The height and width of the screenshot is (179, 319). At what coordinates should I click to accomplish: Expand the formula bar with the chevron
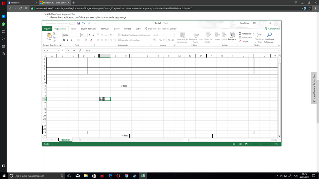tap(279, 51)
